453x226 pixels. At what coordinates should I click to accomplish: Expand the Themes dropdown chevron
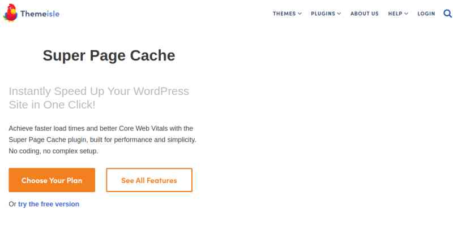[x=300, y=14]
